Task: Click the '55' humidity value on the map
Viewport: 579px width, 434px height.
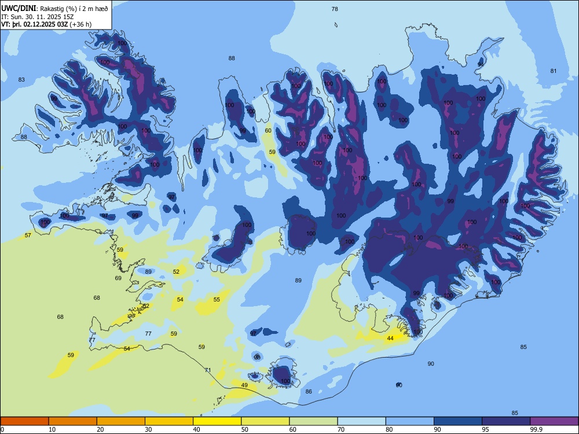Action: [x=217, y=299]
